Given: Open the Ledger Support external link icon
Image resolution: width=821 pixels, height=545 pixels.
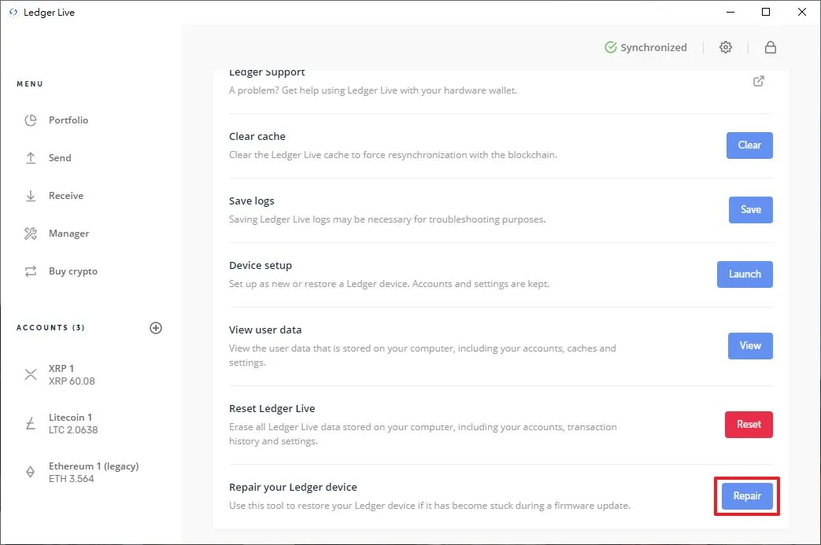Looking at the screenshot, I should tap(759, 81).
